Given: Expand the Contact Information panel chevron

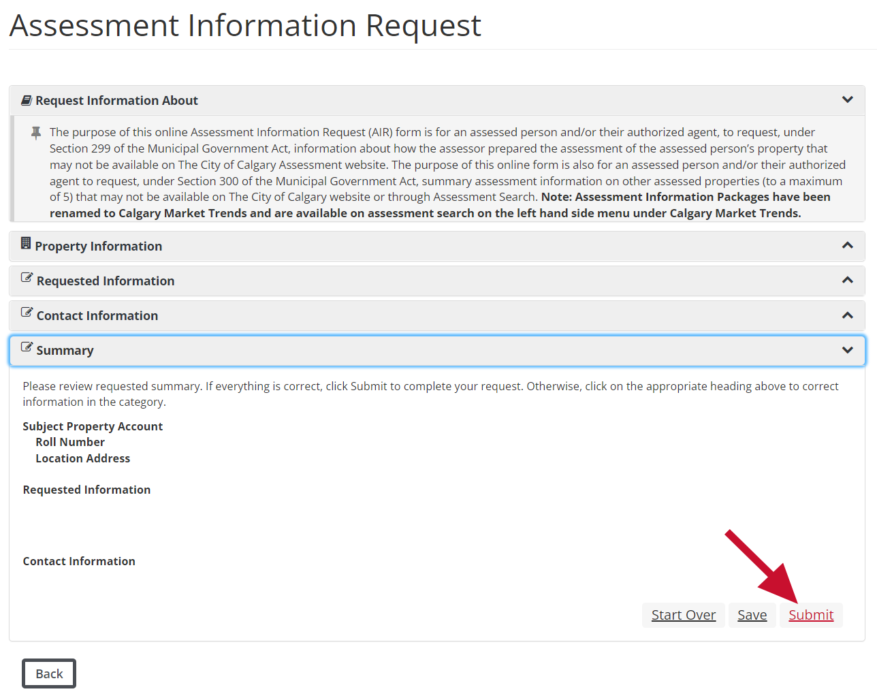Looking at the screenshot, I should [848, 315].
